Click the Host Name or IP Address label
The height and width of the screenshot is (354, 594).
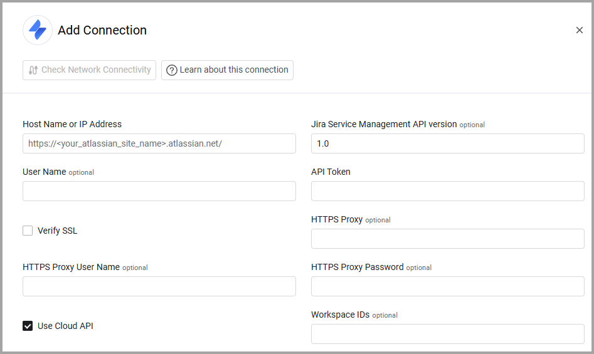72,124
